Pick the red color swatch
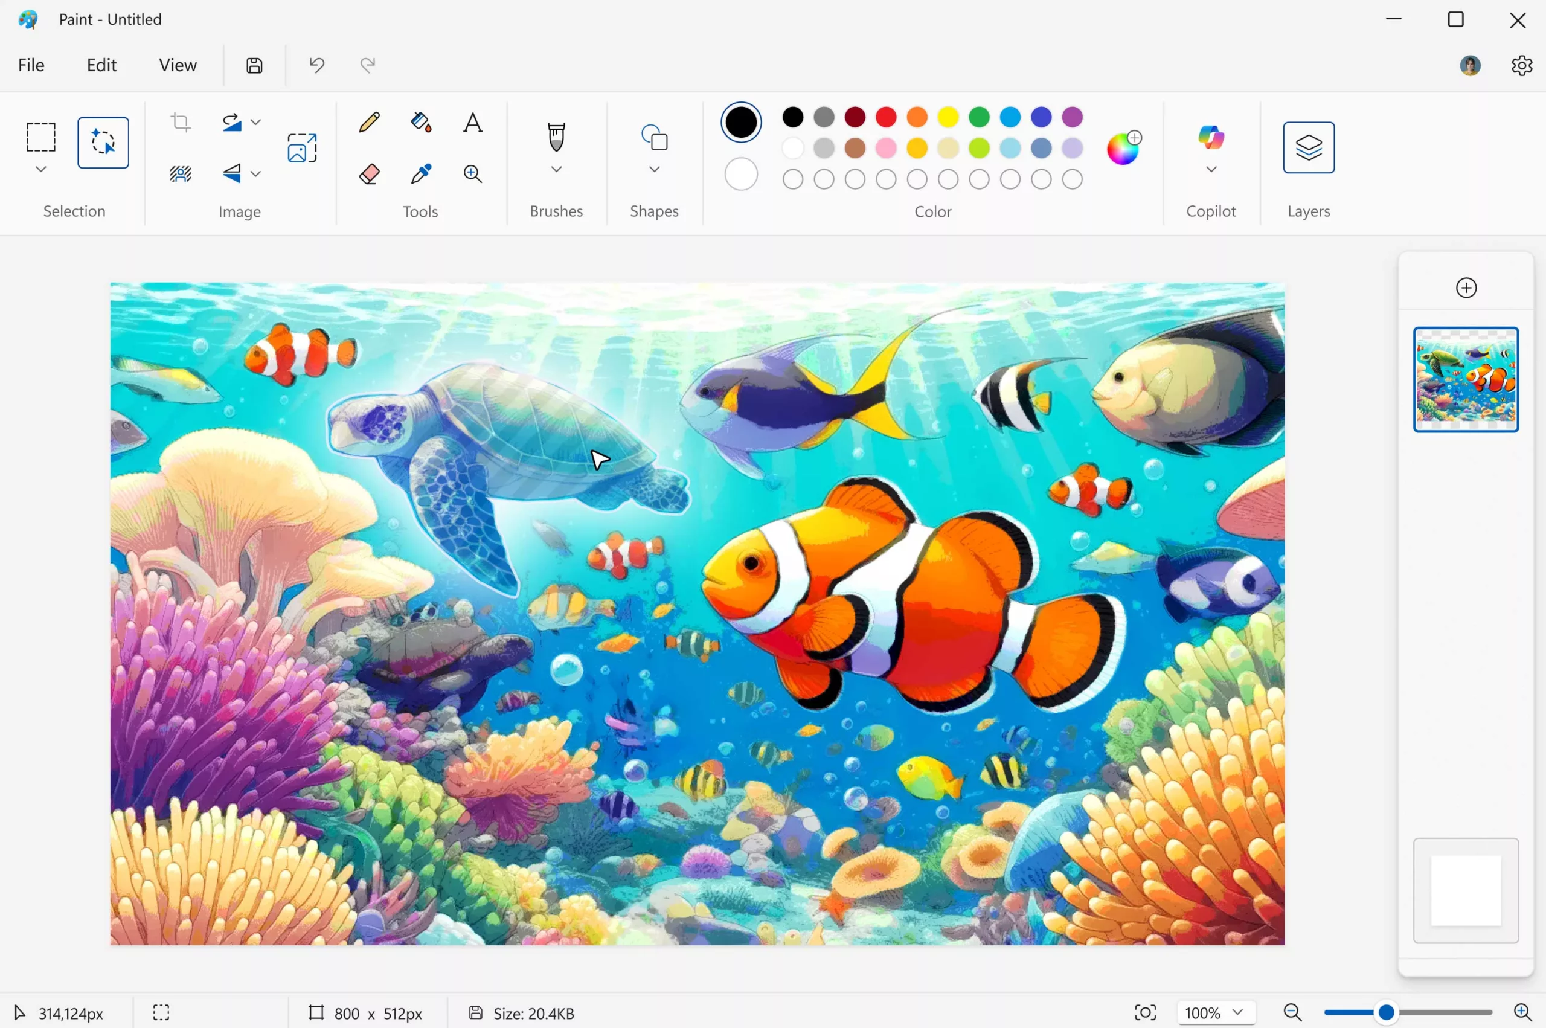1546x1028 pixels. (886, 117)
